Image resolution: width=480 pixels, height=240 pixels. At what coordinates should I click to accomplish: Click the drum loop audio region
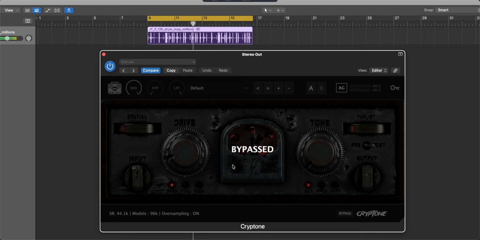point(200,38)
